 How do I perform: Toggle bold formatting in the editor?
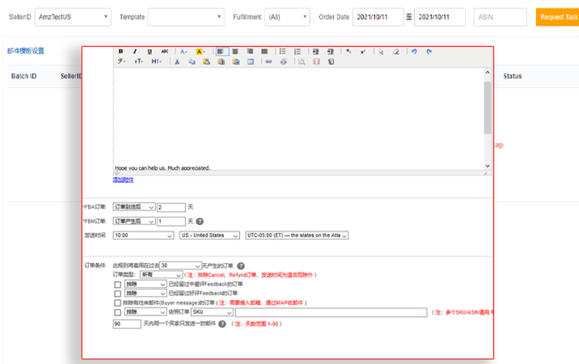pyautogui.click(x=121, y=51)
